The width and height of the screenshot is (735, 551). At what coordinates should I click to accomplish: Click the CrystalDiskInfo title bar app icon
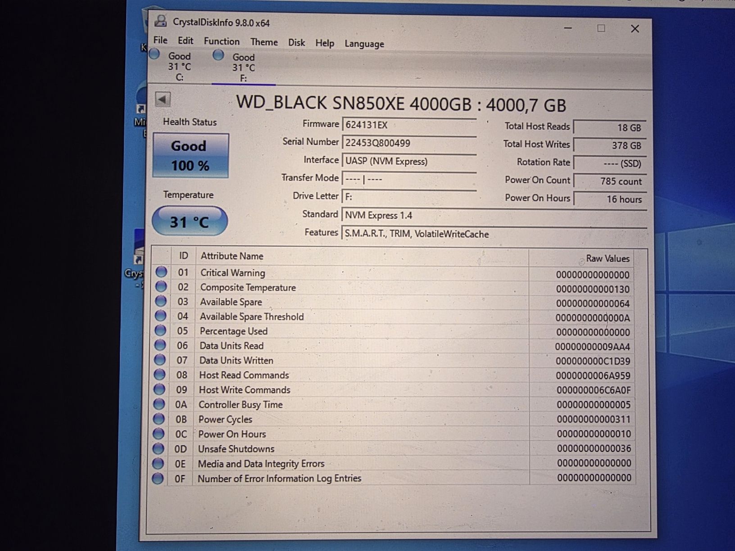pyautogui.click(x=160, y=21)
